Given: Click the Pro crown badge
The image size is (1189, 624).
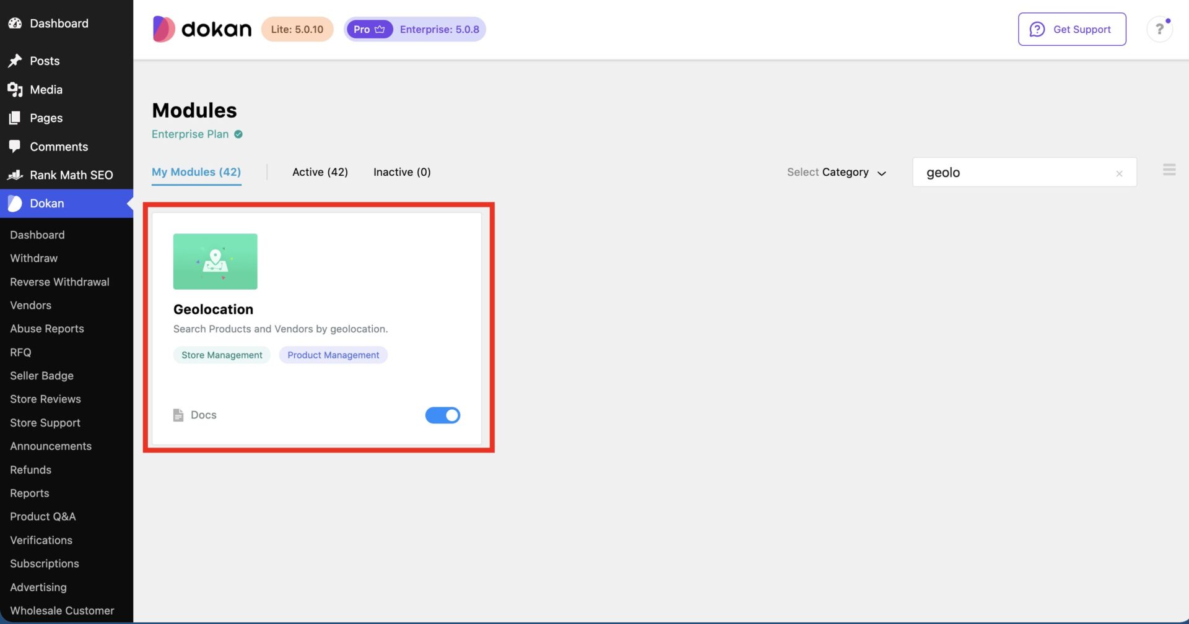Looking at the screenshot, I should (x=370, y=29).
